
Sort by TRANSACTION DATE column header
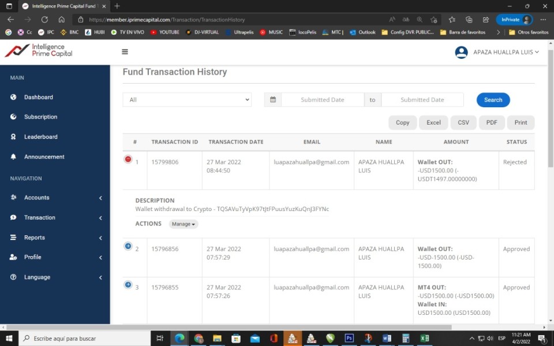[235, 142]
